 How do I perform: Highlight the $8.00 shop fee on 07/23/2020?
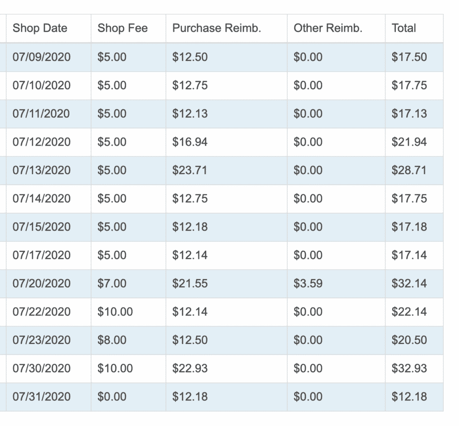(x=112, y=340)
